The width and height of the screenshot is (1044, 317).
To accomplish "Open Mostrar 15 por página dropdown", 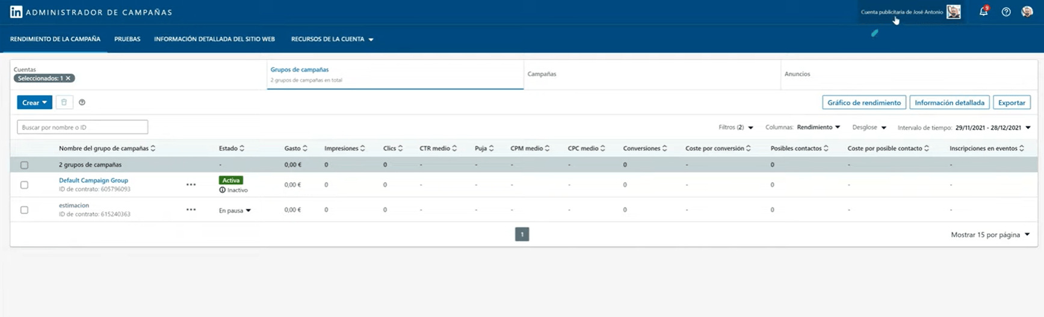I will click(x=990, y=235).
